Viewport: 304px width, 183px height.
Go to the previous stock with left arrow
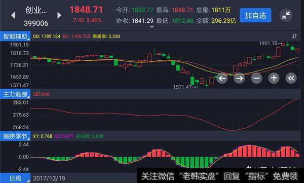coord(13,15)
